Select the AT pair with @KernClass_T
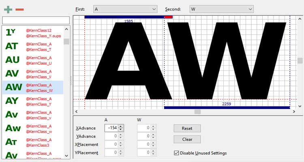 coord(33,47)
